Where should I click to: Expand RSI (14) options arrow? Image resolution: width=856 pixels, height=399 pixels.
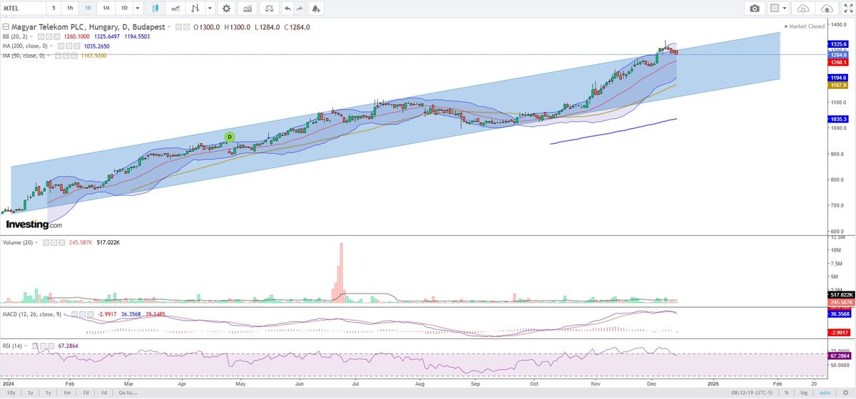[x=26, y=346]
